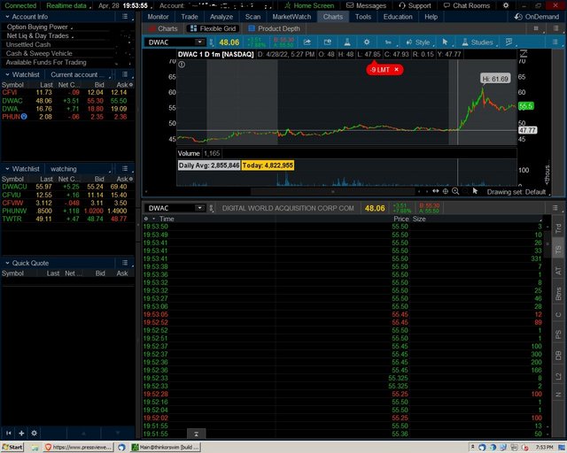Open watching watchlist selector
Screen dimensions: 567x453
(79, 169)
